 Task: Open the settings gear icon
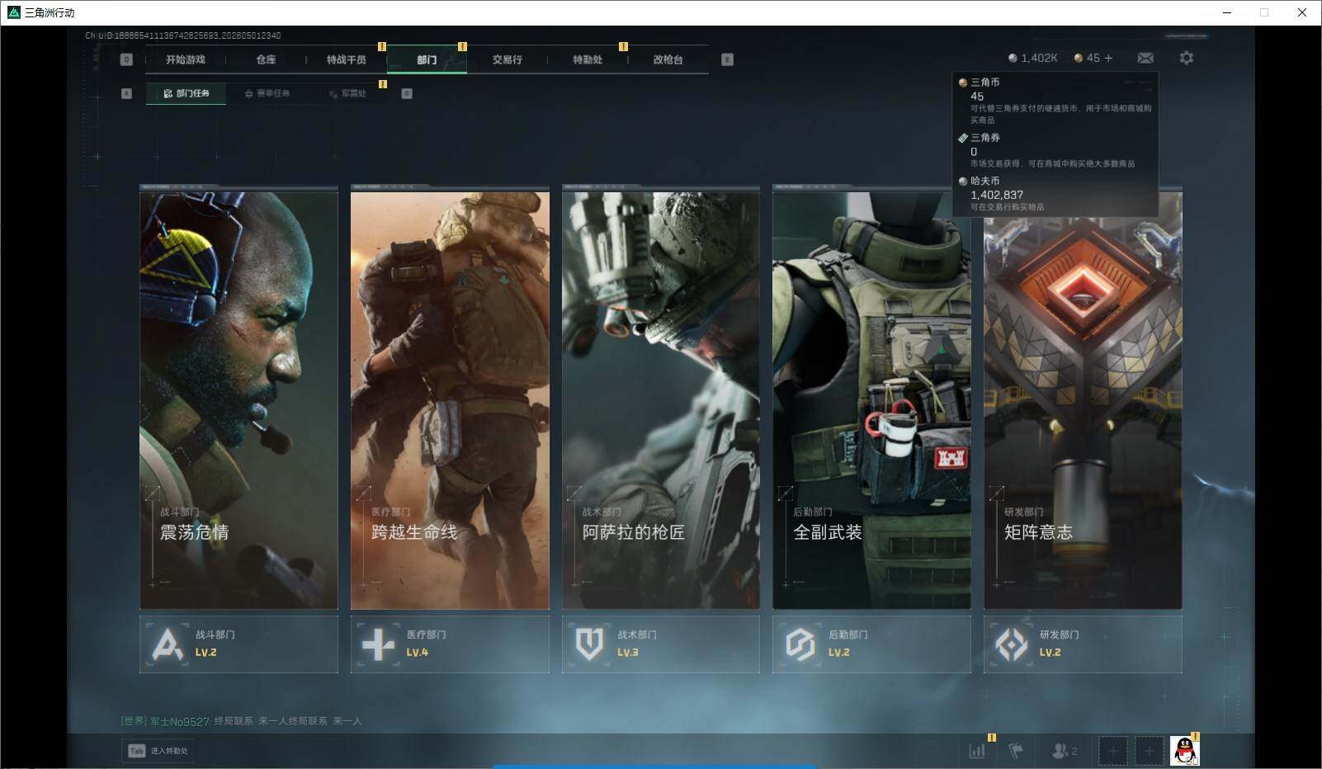tap(1186, 58)
